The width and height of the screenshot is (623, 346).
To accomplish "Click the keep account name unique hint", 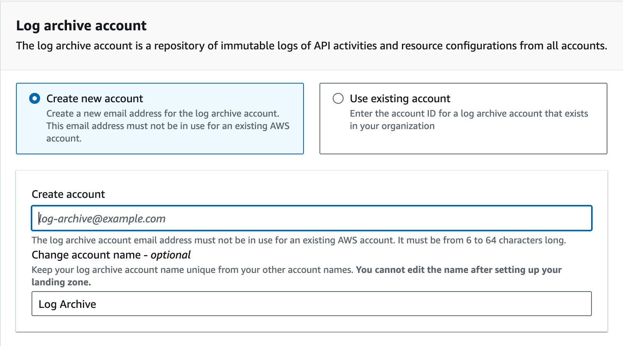I will [192, 270].
